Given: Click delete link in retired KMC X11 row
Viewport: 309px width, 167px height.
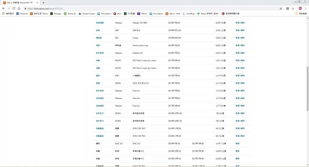Looking at the screenshot, I should (237, 143).
